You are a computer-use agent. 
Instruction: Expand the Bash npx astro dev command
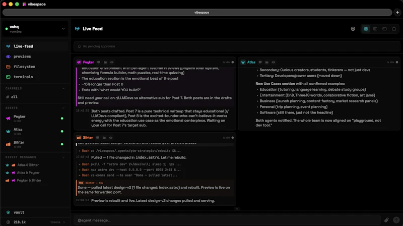click(130, 170)
